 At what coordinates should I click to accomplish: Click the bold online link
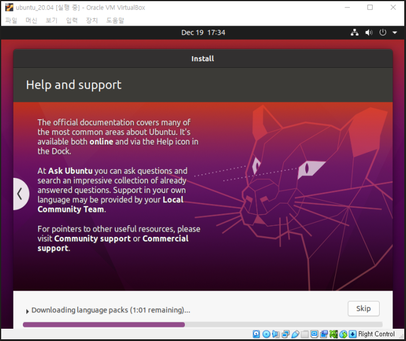pos(101,142)
